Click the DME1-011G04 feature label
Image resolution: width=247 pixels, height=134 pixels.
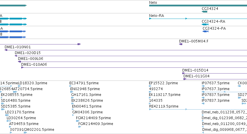point(196,76)
